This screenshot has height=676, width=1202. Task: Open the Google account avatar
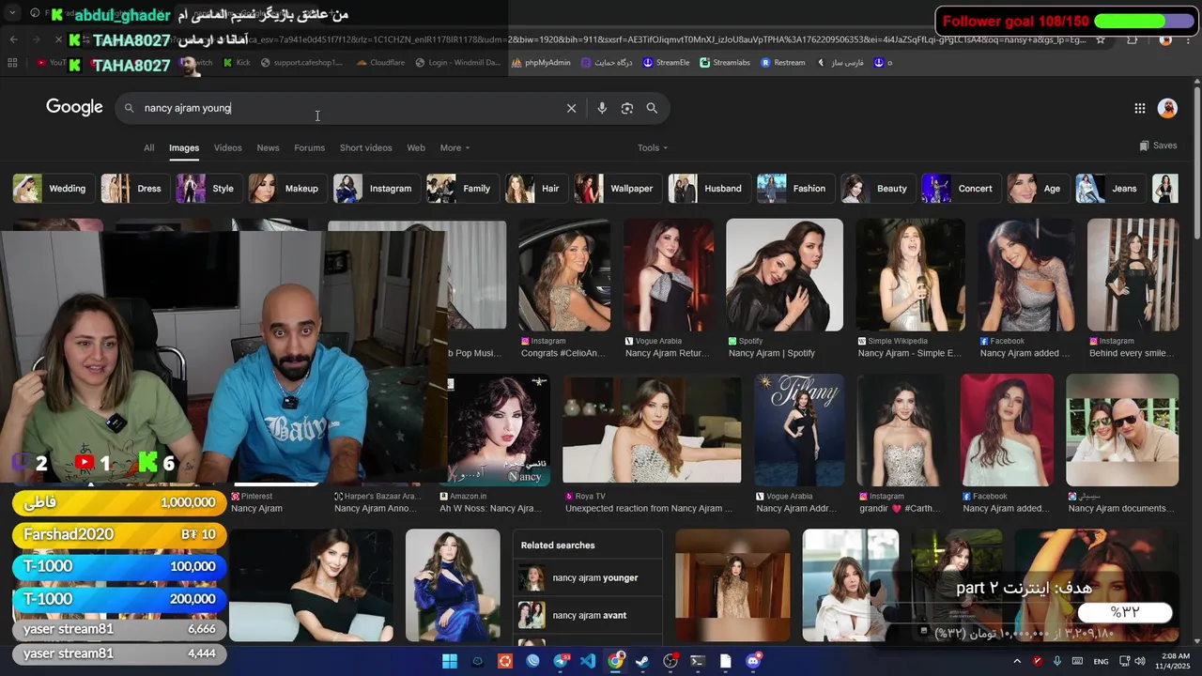click(x=1167, y=108)
